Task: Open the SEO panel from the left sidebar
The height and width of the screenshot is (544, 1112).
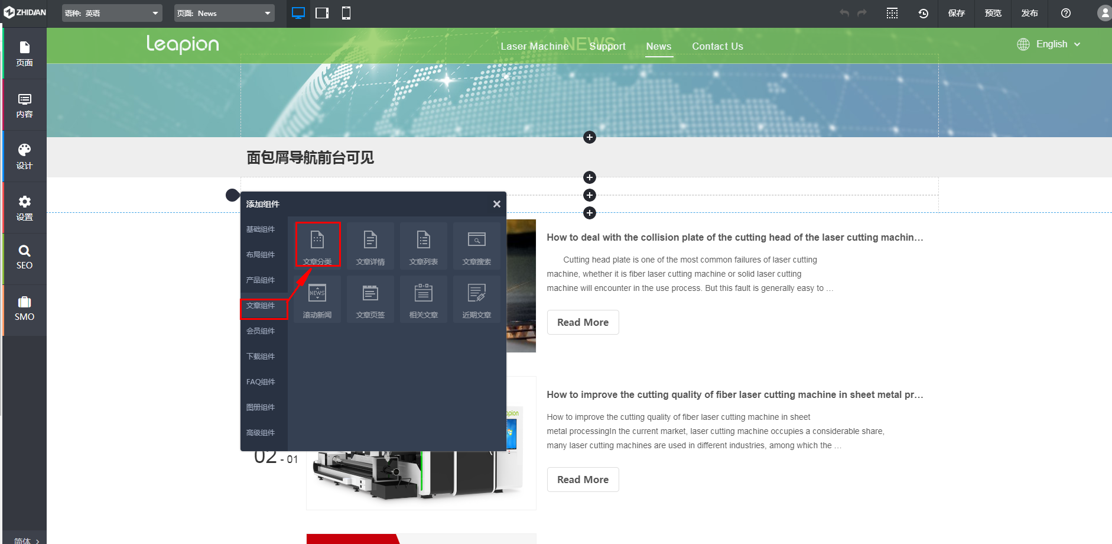Action: (x=24, y=258)
